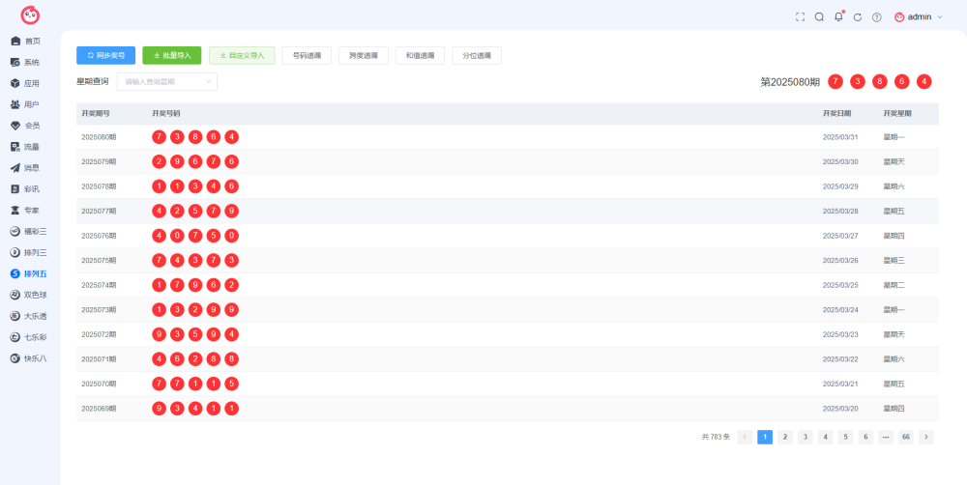Viewport: 967px width, 485px height.
Task: Open 七乐彩 via its sidebar icon
Action: 15,337
